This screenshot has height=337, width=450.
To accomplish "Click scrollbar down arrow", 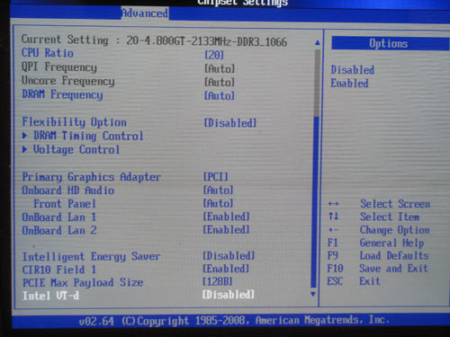I will tap(313, 294).
